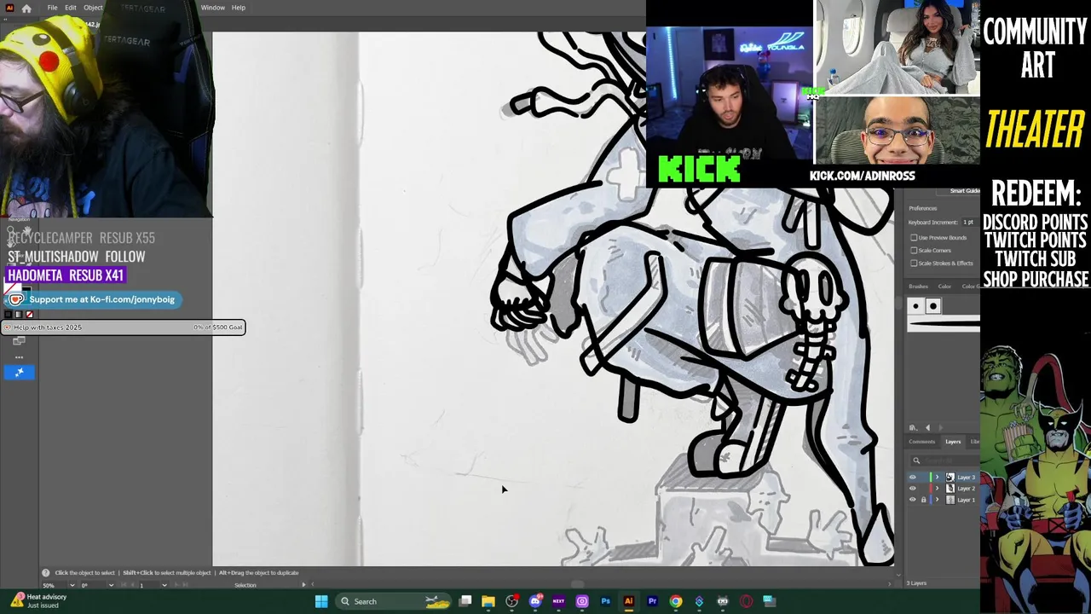Open Discord from the taskbar
This screenshot has height=614, width=1091.
[x=535, y=601]
